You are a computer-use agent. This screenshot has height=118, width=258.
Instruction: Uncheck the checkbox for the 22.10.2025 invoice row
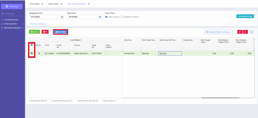coord(31,53)
